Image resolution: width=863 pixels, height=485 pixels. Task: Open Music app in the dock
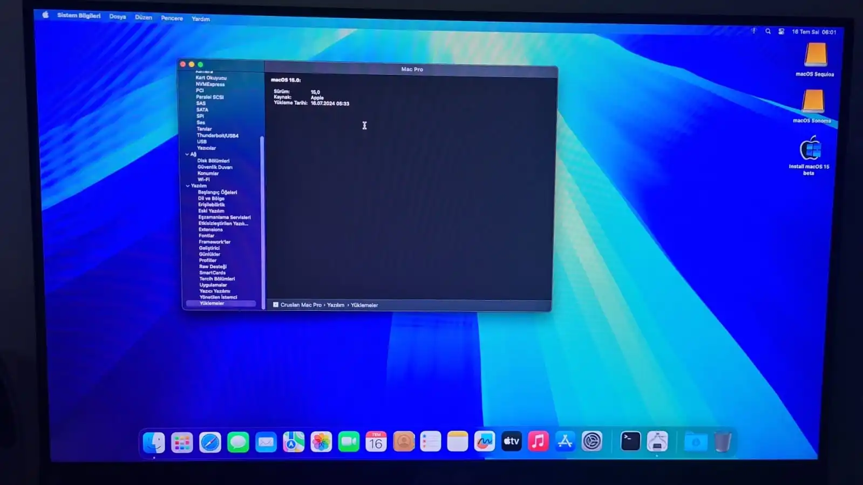(538, 441)
